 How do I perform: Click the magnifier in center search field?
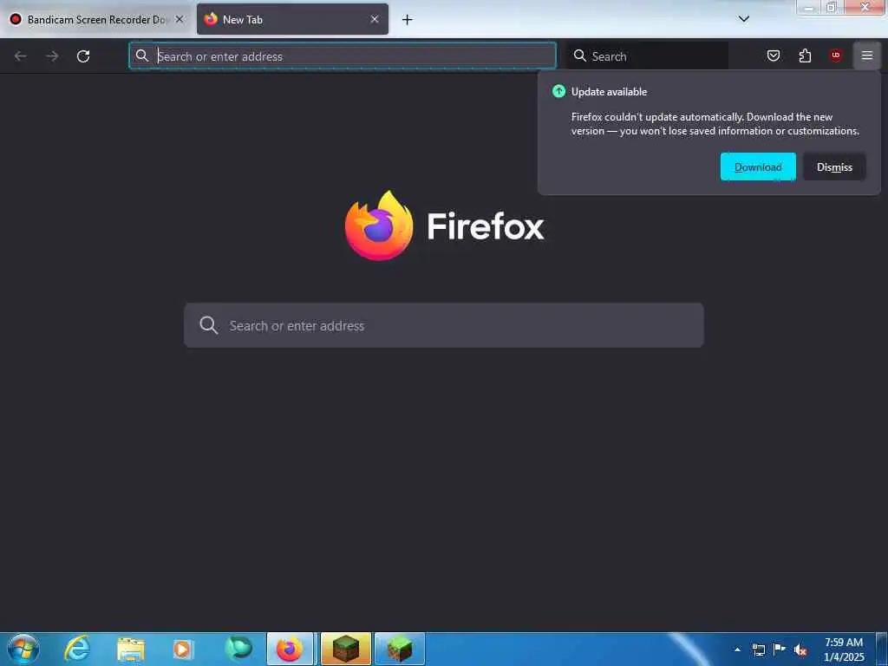coord(208,325)
